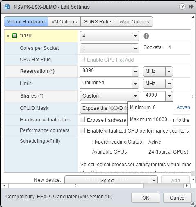The image size is (196, 207).
Task: Open the SDRS Rules tab
Action: click(x=98, y=22)
